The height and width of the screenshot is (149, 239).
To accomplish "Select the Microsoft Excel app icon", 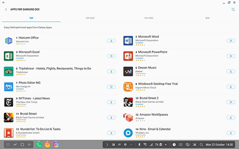I will click(9, 56).
